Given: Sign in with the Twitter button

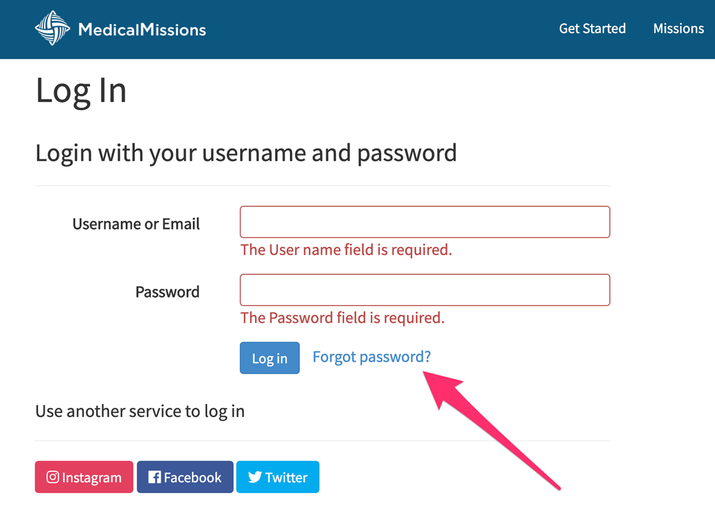Looking at the screenshot, I should (278, 477).
